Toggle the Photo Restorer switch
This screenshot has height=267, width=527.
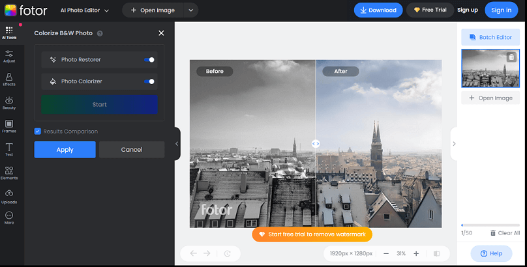coord(149,60)
